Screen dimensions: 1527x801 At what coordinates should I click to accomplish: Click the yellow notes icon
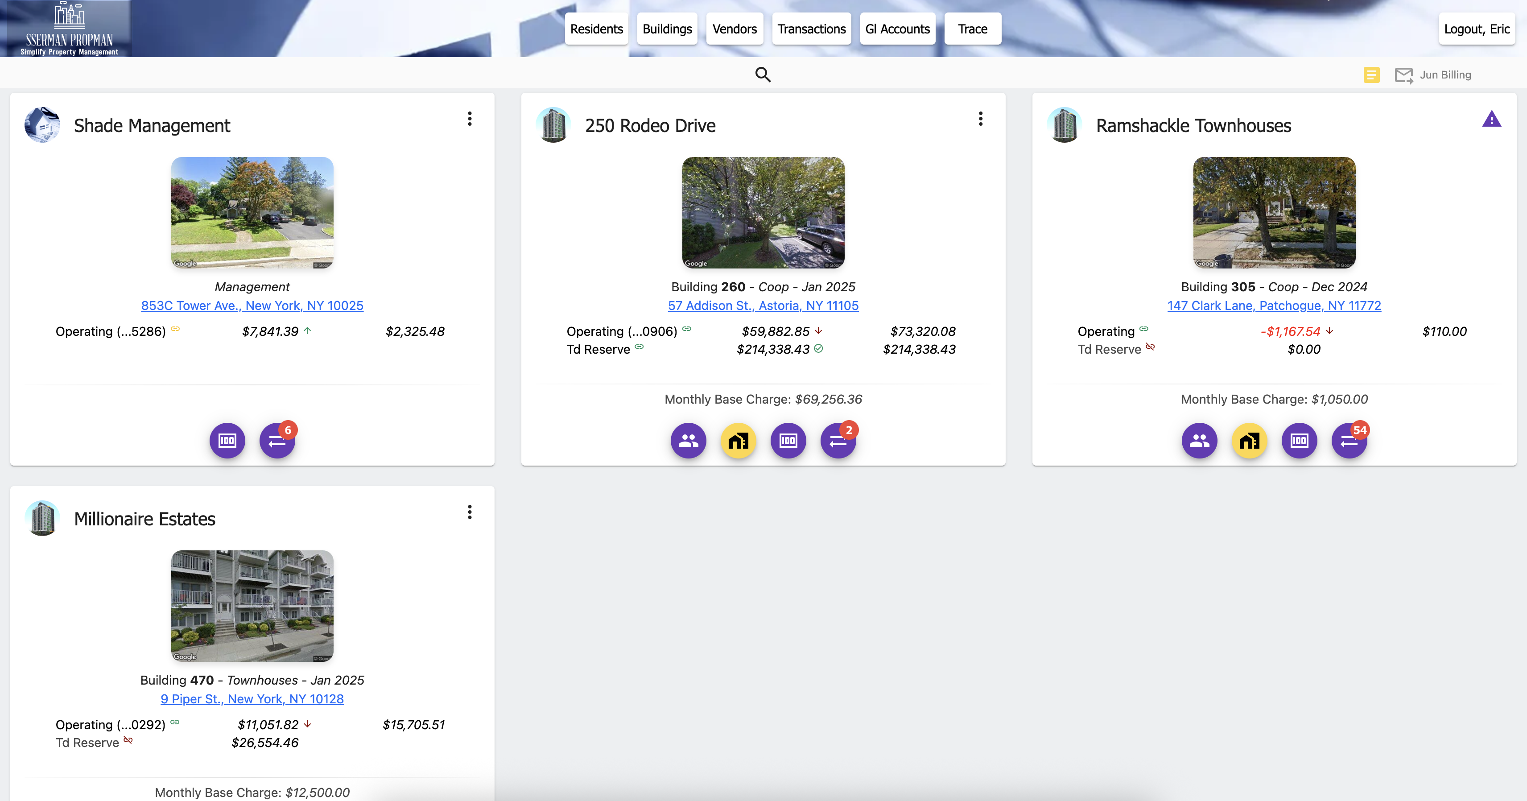(1372, 75)
